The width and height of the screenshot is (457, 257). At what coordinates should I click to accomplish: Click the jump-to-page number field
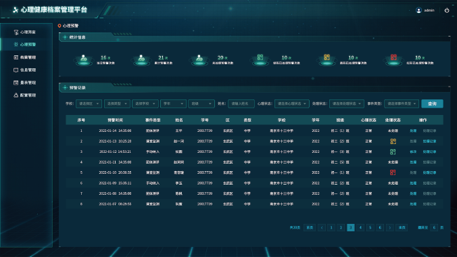434,227
